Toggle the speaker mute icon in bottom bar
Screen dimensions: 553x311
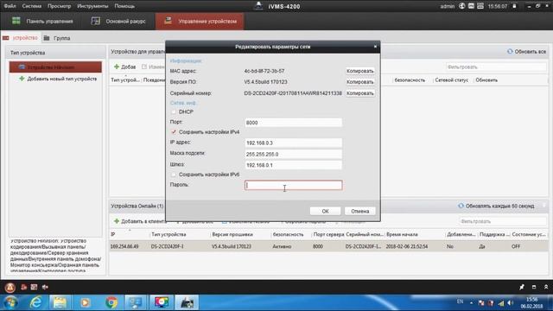[x=45, y=287]
